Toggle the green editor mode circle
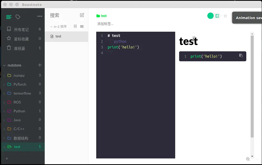262x165 pixels. (x=210, y=16)
